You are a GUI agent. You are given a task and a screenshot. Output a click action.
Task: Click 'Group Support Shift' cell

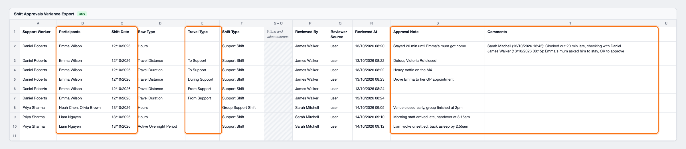coord(242,108)
